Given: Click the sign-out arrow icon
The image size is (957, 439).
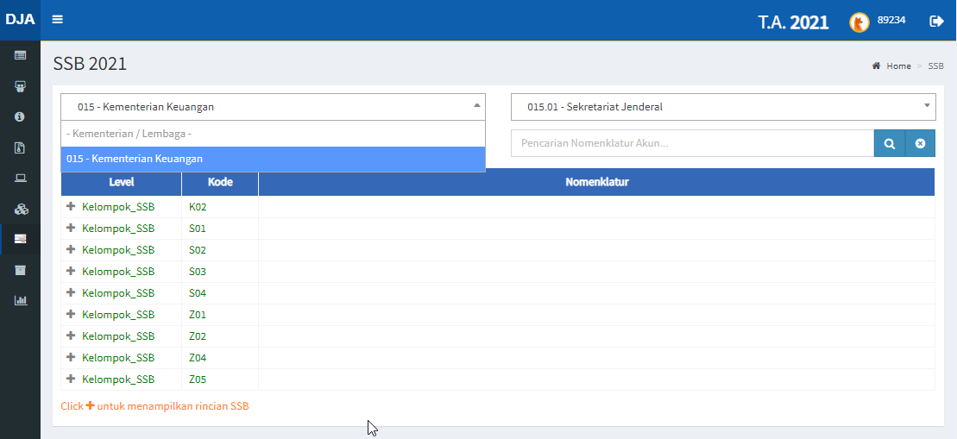Looking at the screenshot, I should pos(936,21).
